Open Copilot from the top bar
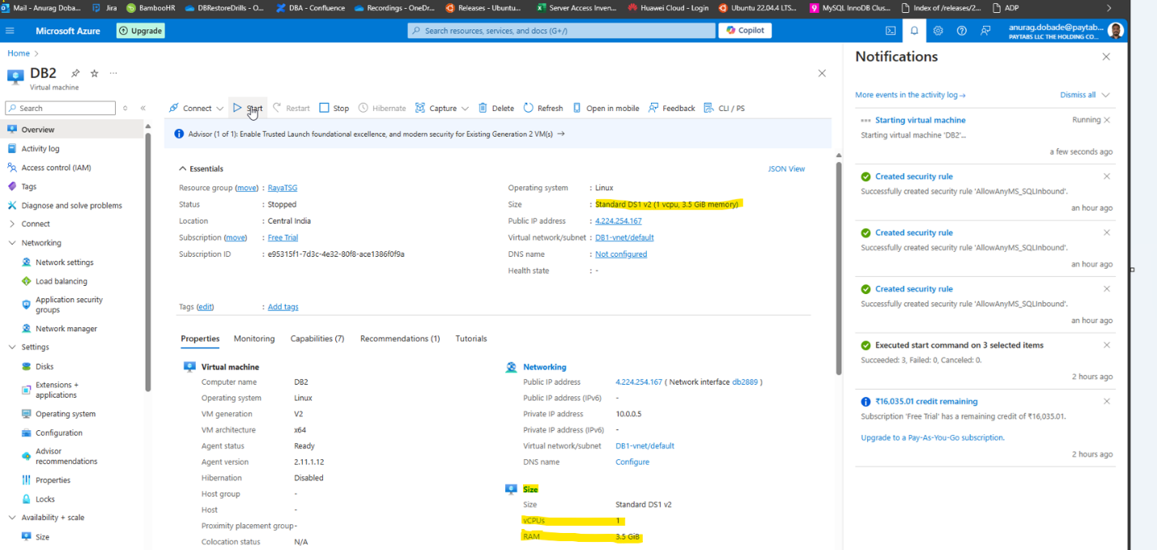 click(x=745, y=31)
